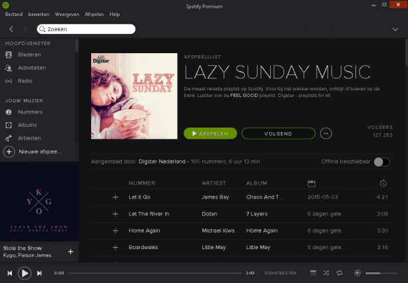The height and width of the screenshot is (283, 408).
Task: Select the Let It Go track title
Action: (139, 197)
